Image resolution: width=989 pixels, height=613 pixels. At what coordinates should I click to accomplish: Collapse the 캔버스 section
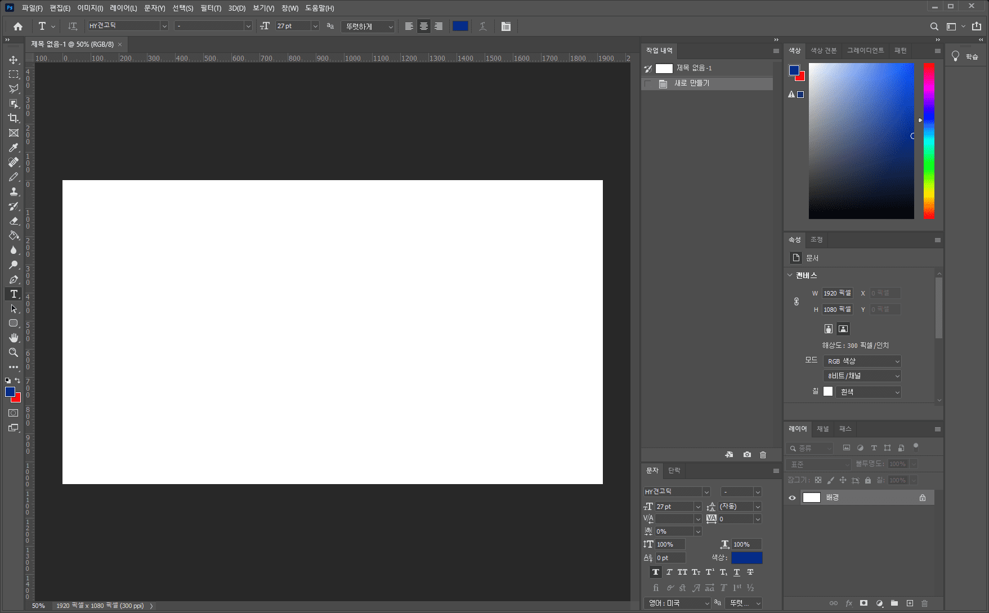pos(790,275)
